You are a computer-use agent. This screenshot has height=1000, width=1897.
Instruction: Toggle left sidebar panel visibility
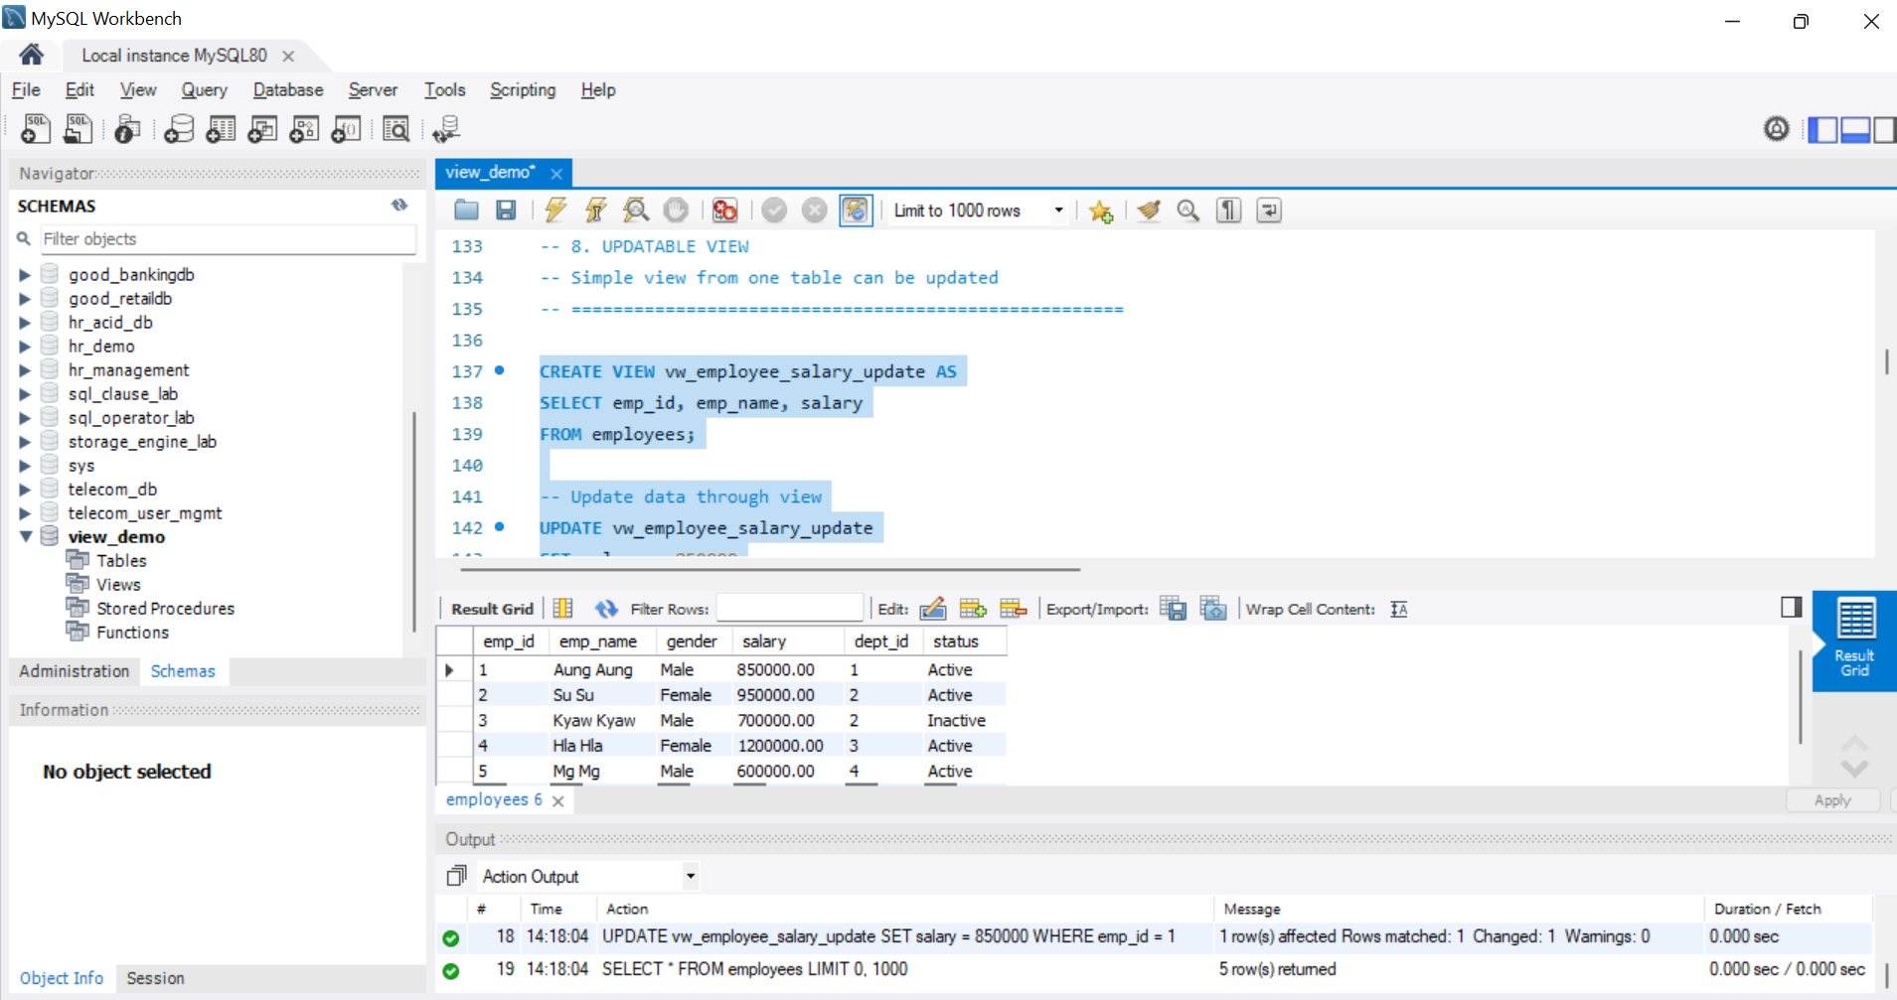(x=1822, y=130)
